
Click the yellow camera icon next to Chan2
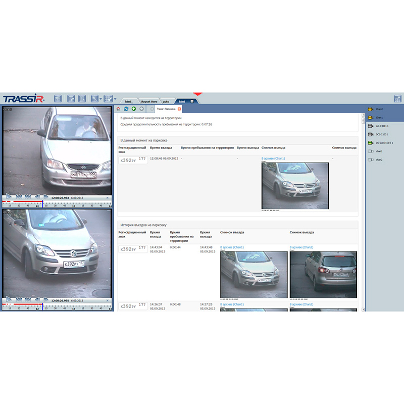click(370, 109)
